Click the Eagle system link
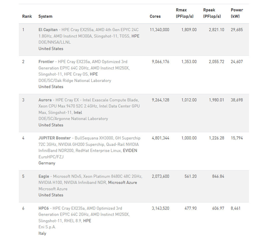 [44, 176]
